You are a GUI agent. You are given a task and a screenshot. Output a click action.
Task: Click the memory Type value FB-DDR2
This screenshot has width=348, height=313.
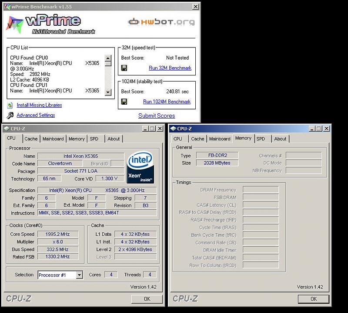(217, 155)
